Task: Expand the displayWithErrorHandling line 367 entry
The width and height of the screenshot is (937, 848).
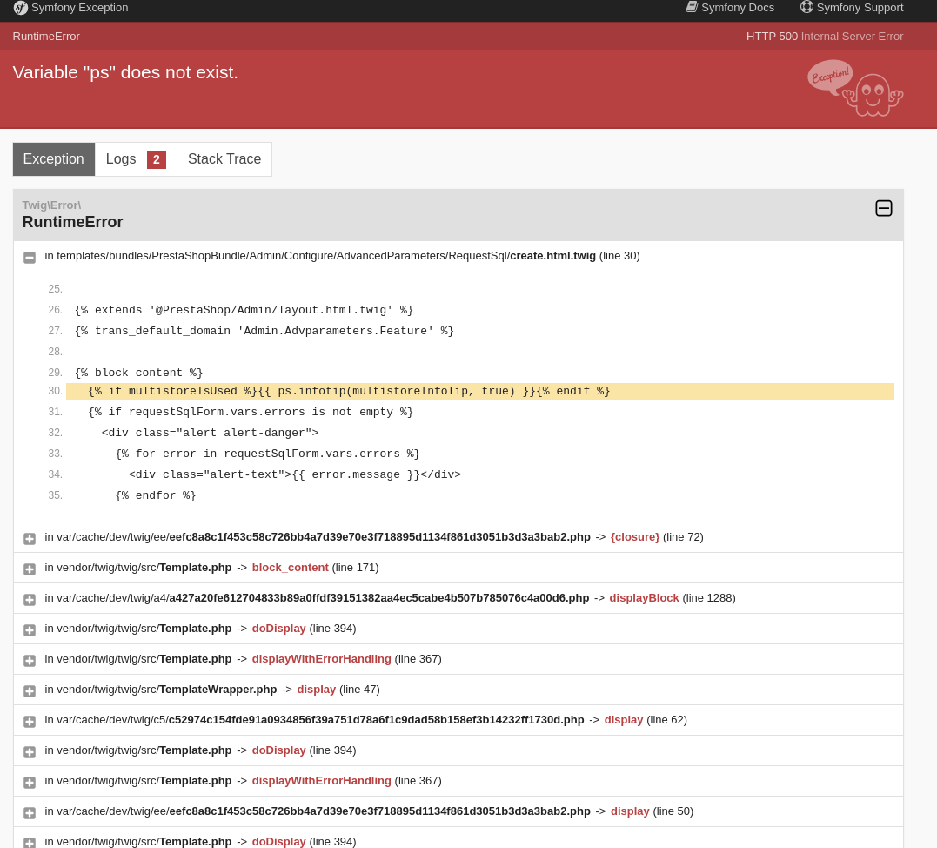Action: tap(29, 661)
